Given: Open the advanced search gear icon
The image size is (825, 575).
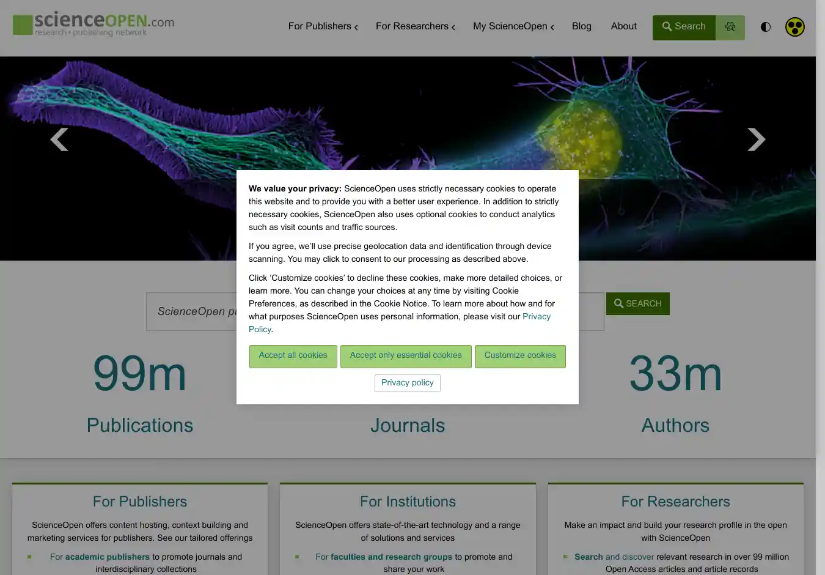Looking at the screenshot, I should pos(730,27).
